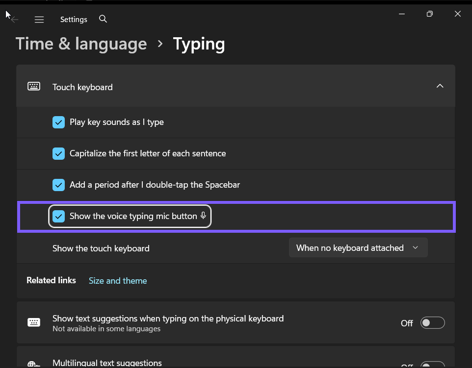Click the Touch keyboard section icon
472x368 pixels.
(x=34, y=86)
